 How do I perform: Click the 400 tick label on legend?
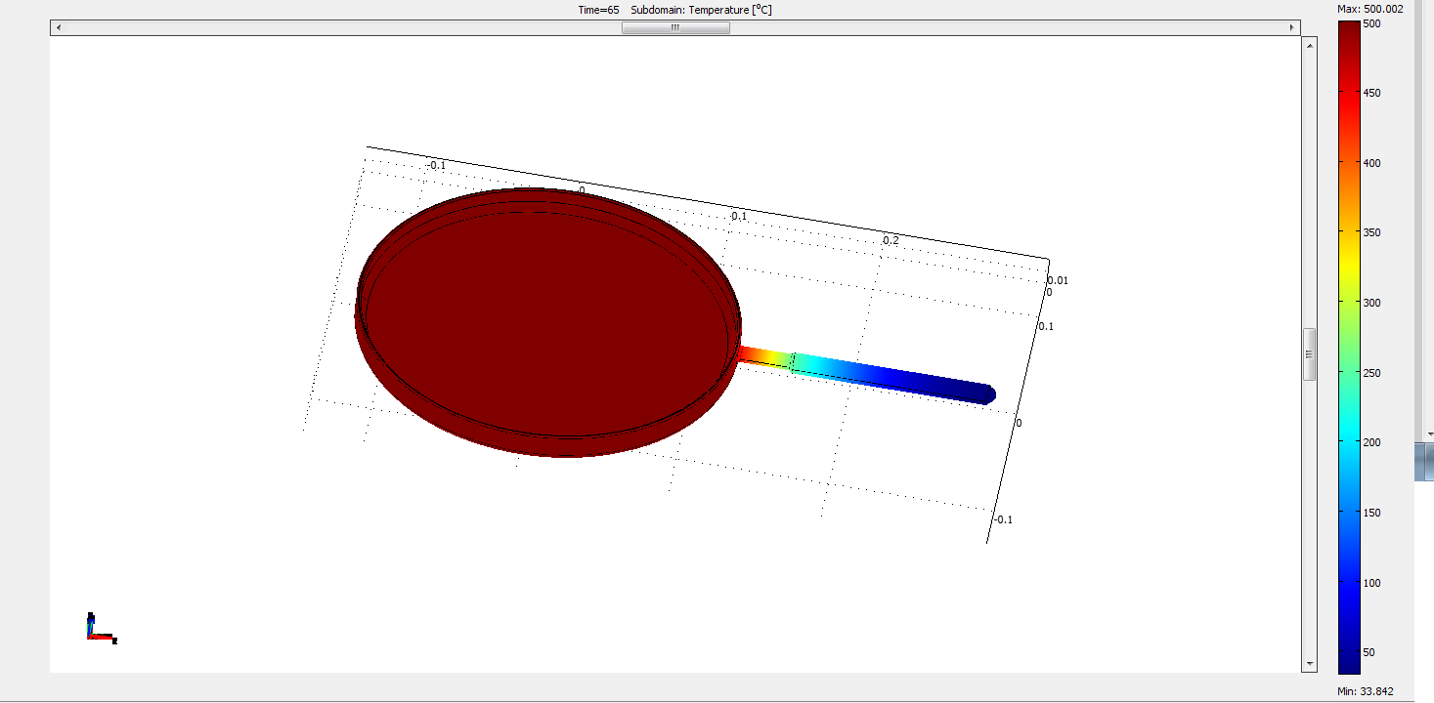(1372, 163)
